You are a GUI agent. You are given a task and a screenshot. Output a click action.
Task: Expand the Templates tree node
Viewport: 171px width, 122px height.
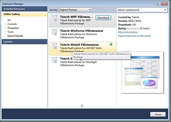[5, 28]
